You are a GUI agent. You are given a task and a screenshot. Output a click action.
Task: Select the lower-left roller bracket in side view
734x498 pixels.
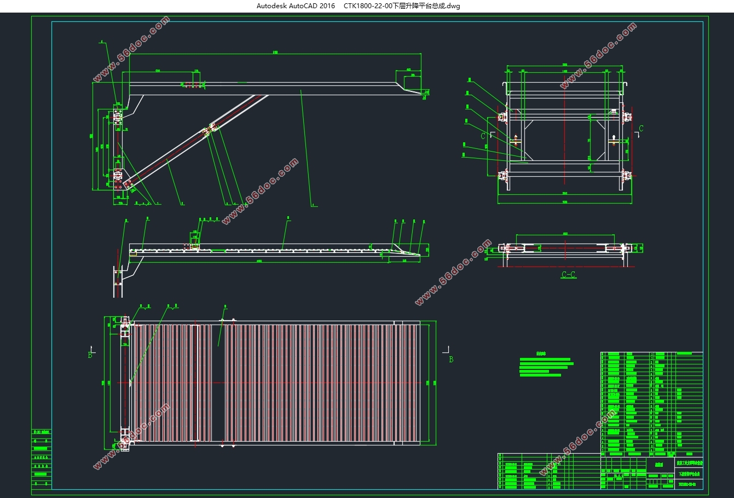click(117, 175)
